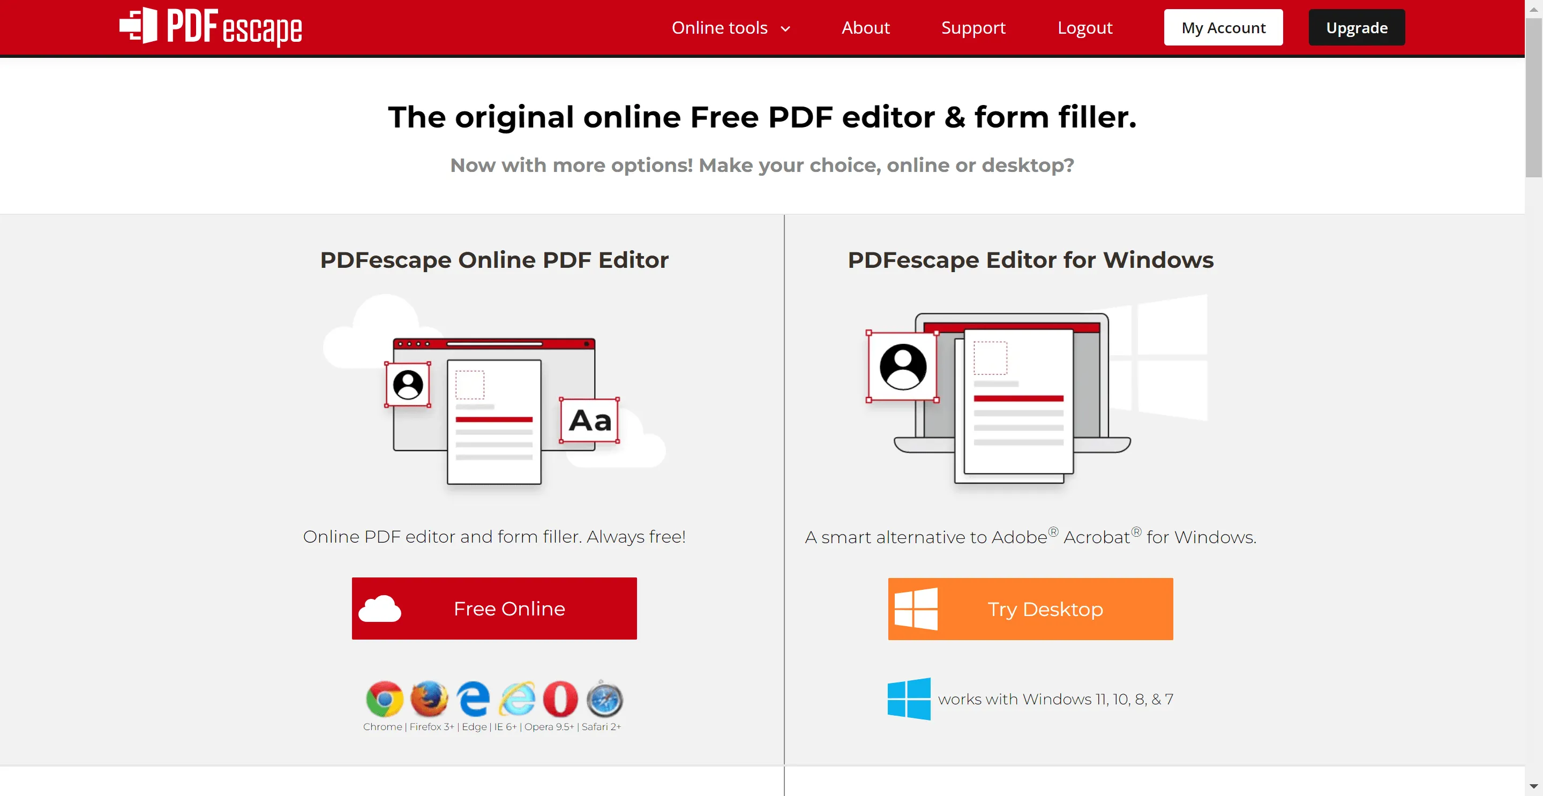Click the Windows logo on Try Desktop
The height and width of the screenshot is (796, 1543).
pyautogui.click(x=916, y=609)
